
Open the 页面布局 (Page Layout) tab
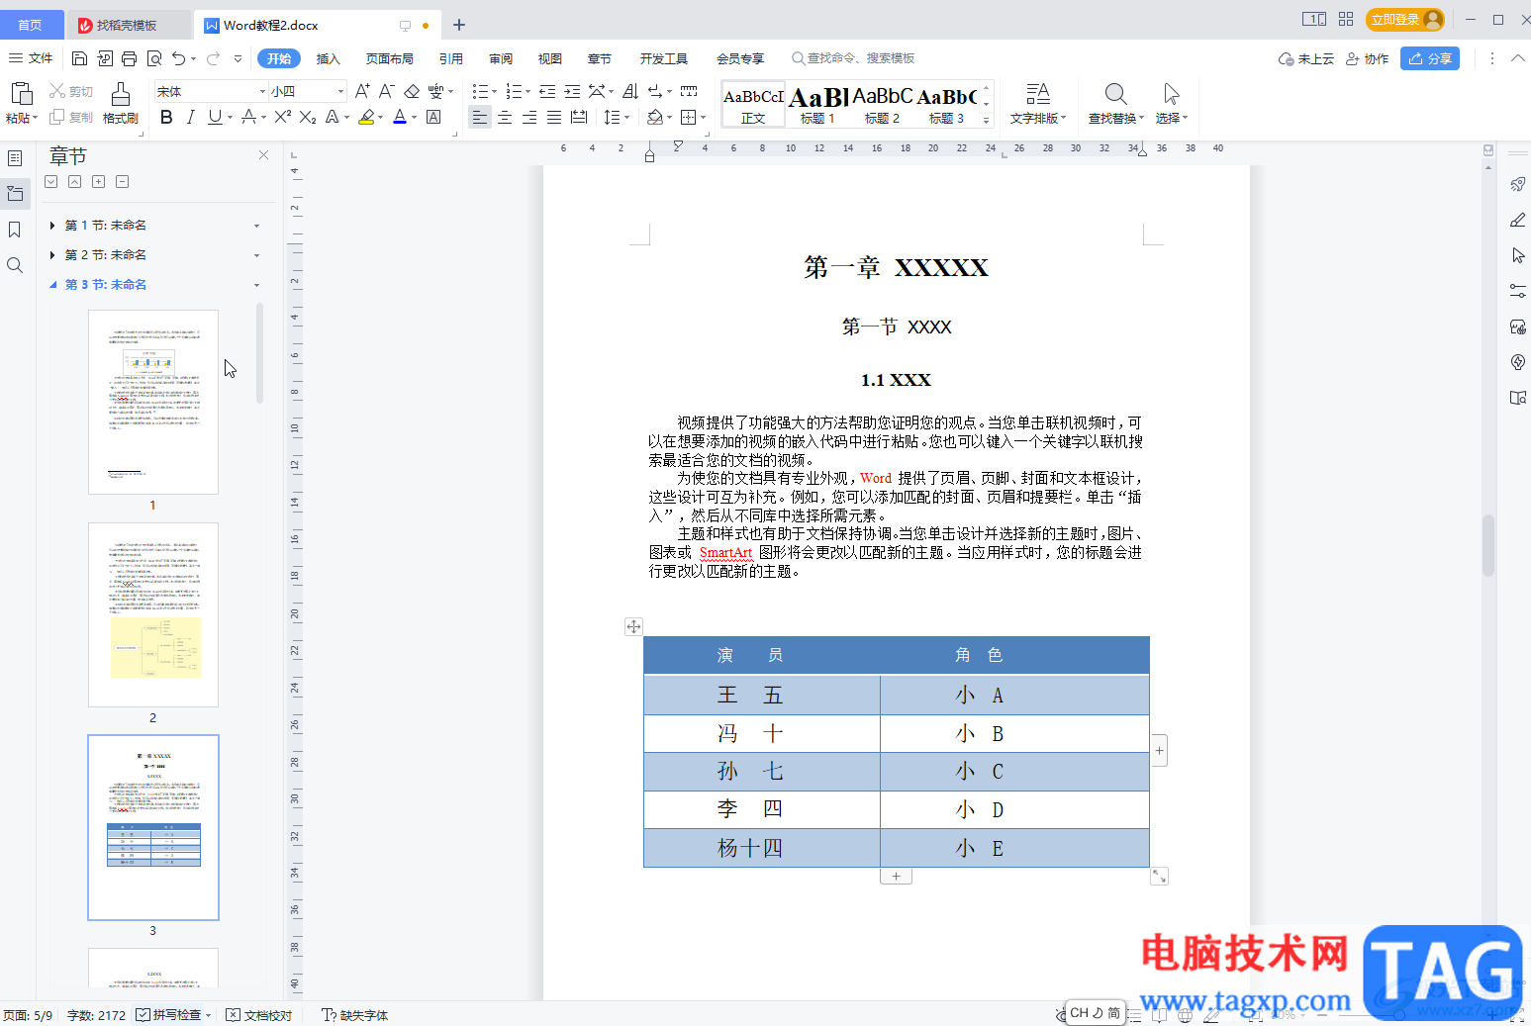click(x=390, y=58)
